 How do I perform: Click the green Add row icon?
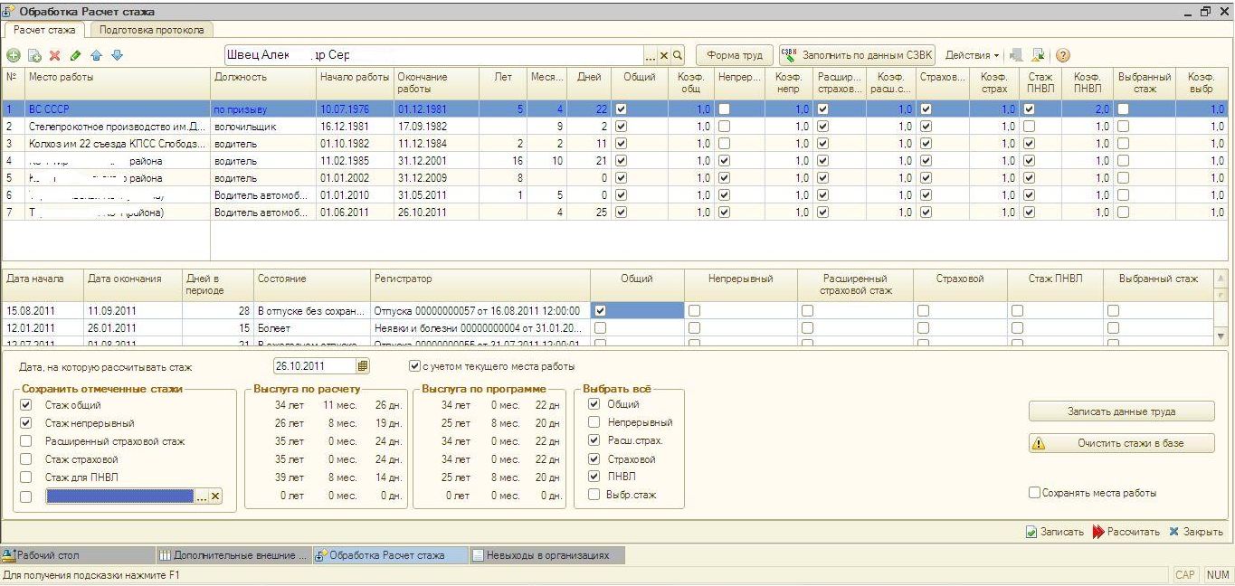(14, 56)
